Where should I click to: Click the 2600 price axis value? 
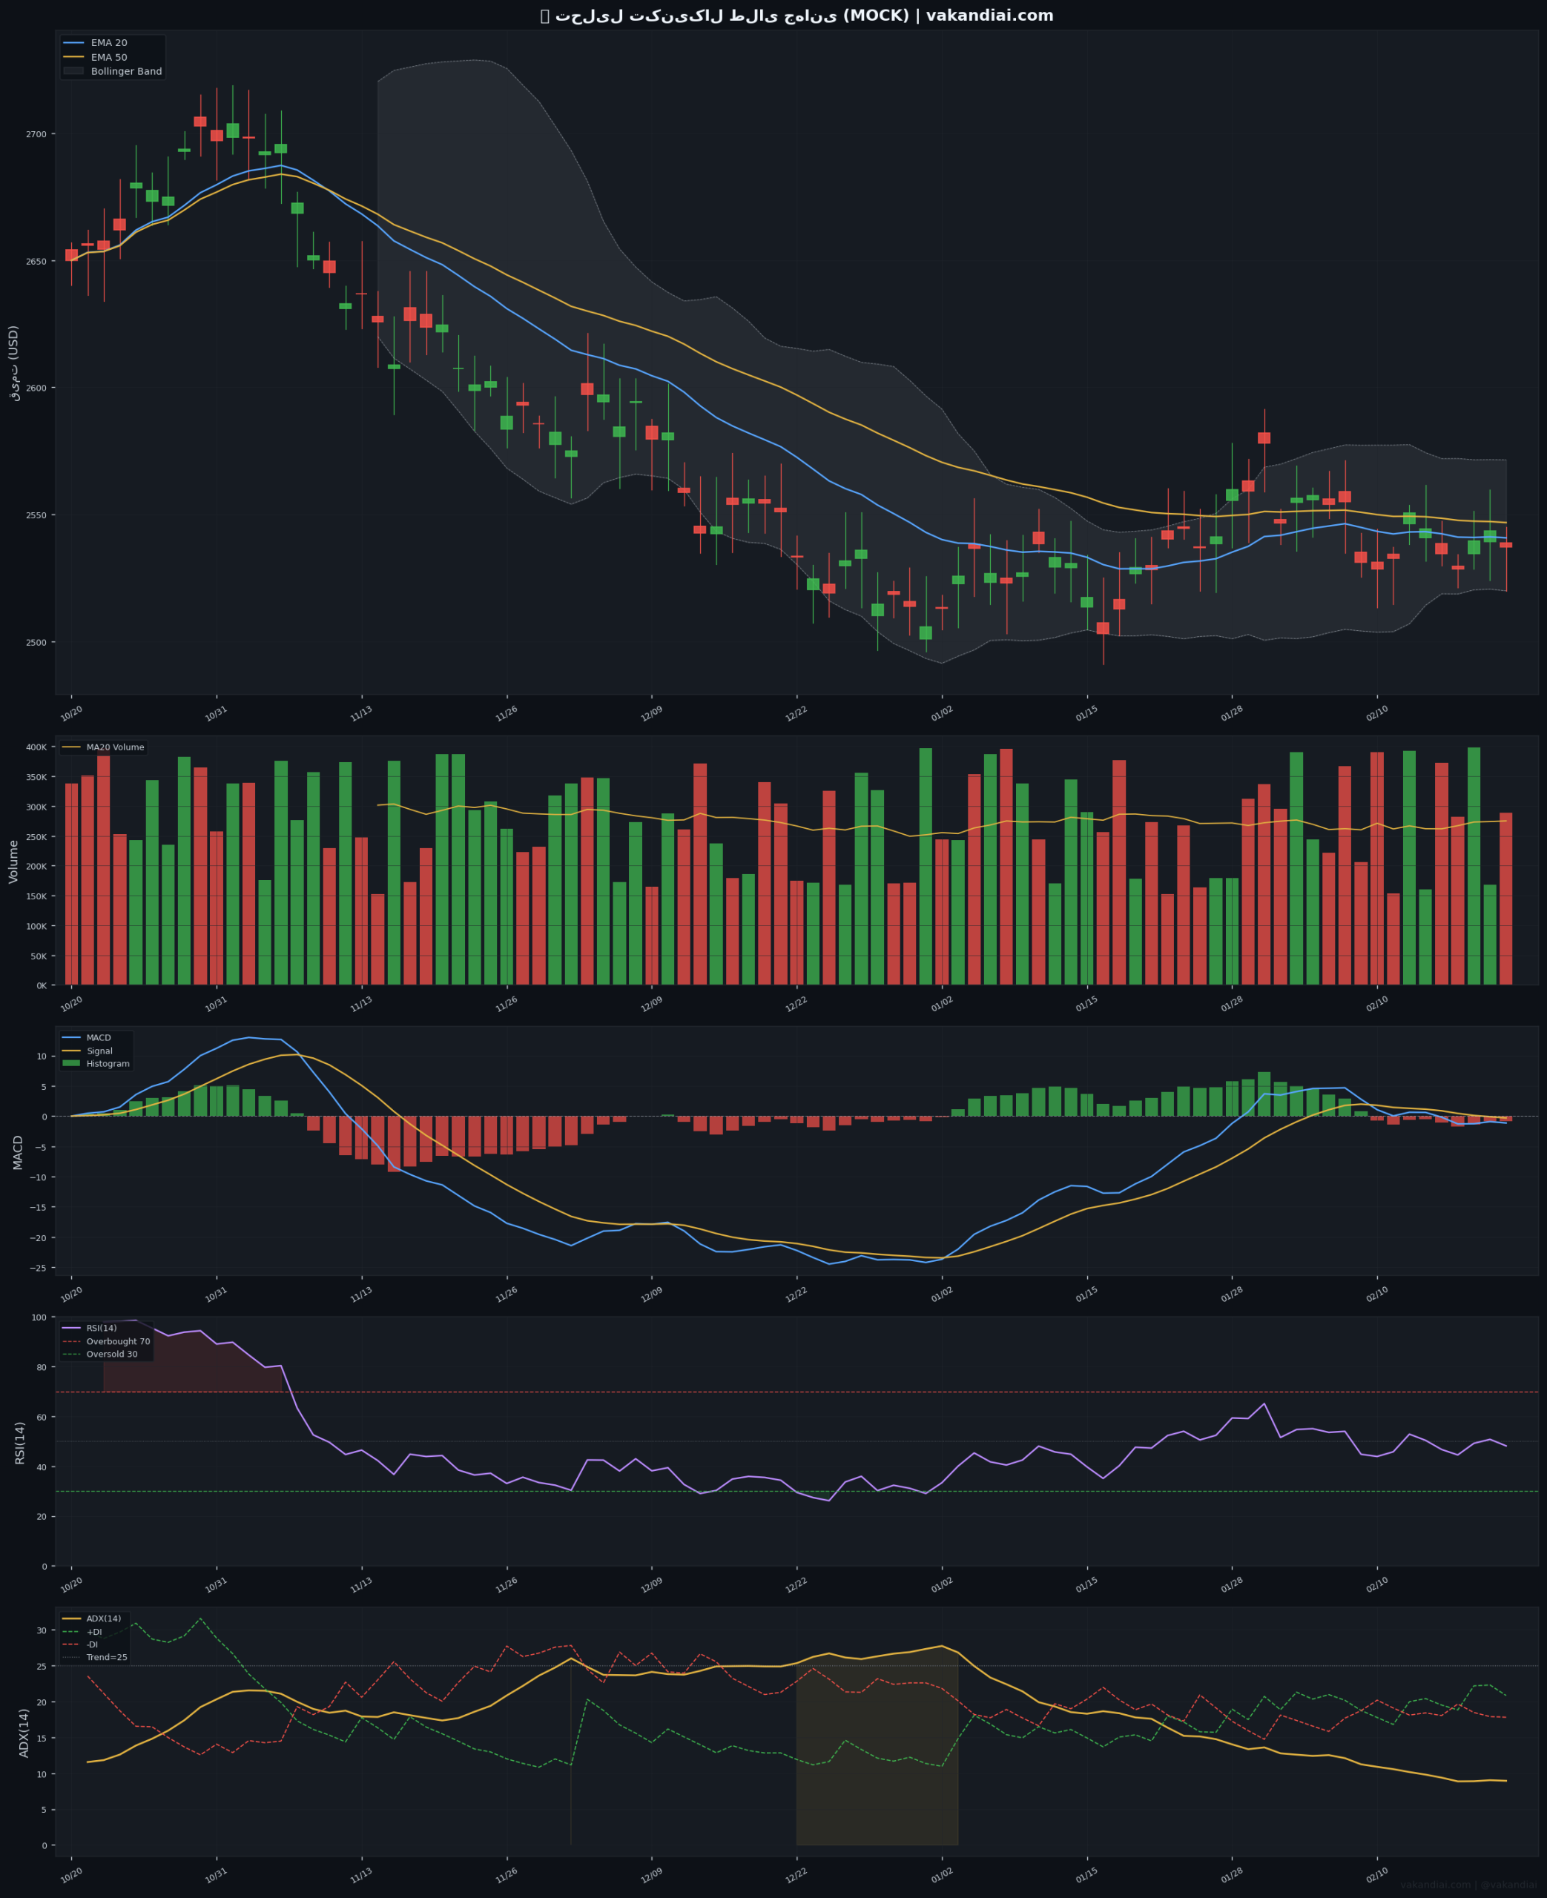36,388
